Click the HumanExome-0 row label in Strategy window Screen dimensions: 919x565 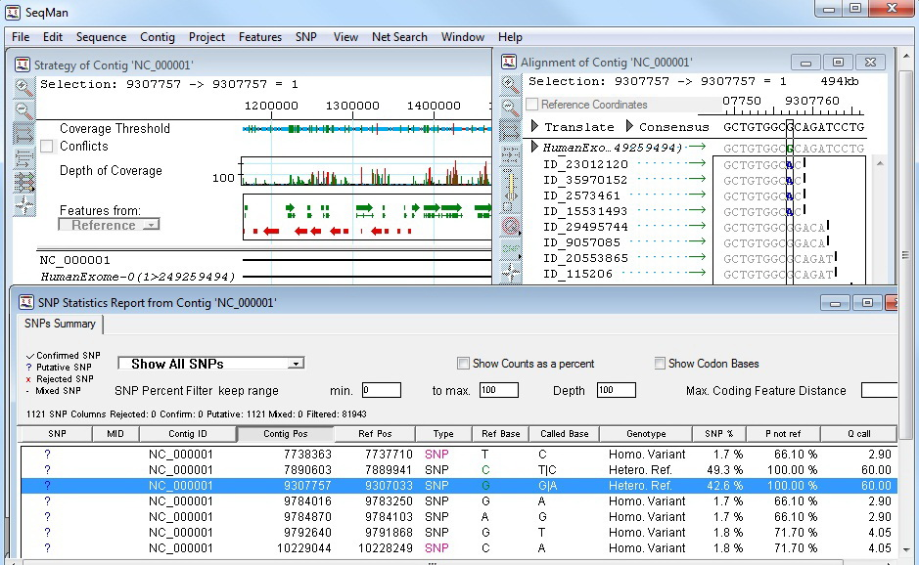coord(137,277)
